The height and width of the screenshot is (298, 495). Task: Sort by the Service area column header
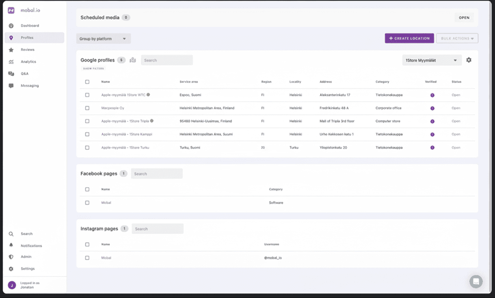click(x=189, y=82)
